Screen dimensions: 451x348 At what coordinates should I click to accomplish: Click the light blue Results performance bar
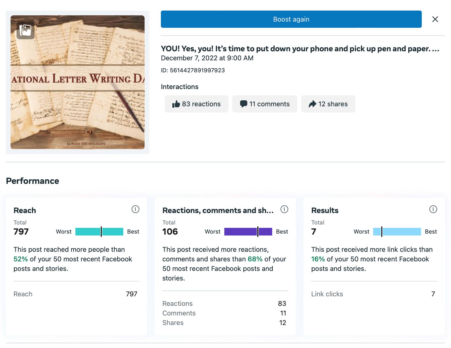[397, 232]
